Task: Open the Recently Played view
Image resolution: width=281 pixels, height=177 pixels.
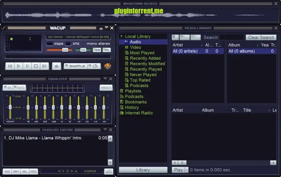Action: pyautogui.click(x=146, y=69)
